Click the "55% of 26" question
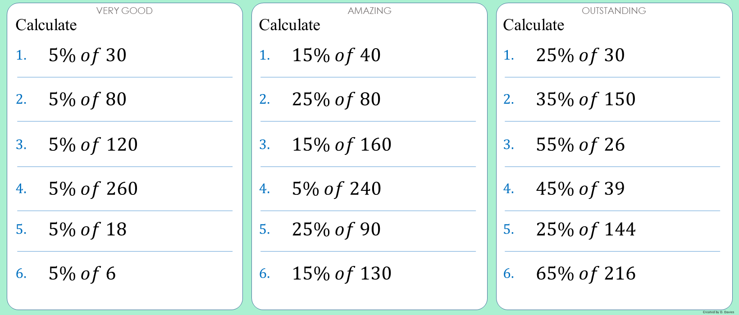This screenshot has width=739, height=315. click(580, 145)
